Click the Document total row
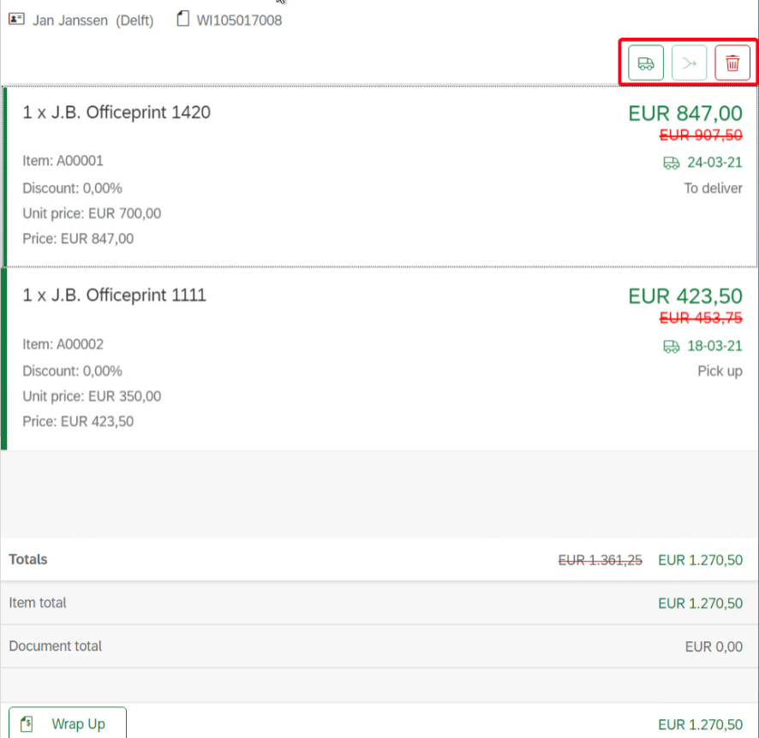The image size is (759, 738). (55, 646)
